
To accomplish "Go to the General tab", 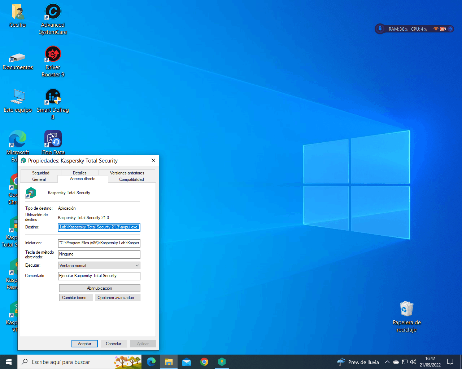I will [x=39, y=179].
